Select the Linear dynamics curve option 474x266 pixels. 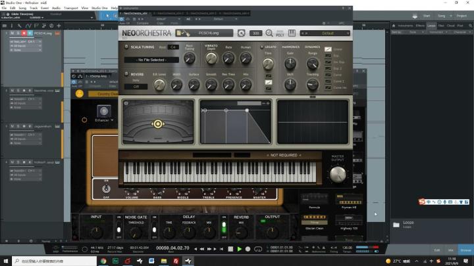328,49
